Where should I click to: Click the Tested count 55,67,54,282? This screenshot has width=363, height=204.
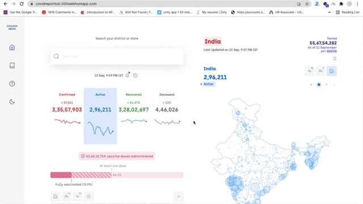(x=323, y=43)
